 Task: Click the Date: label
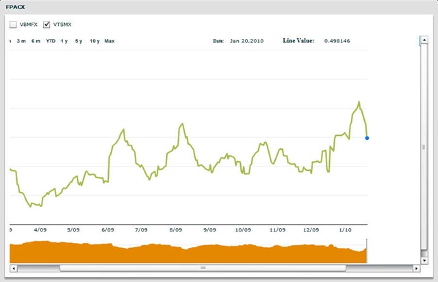pyautogui.click(x=218, y=41)
